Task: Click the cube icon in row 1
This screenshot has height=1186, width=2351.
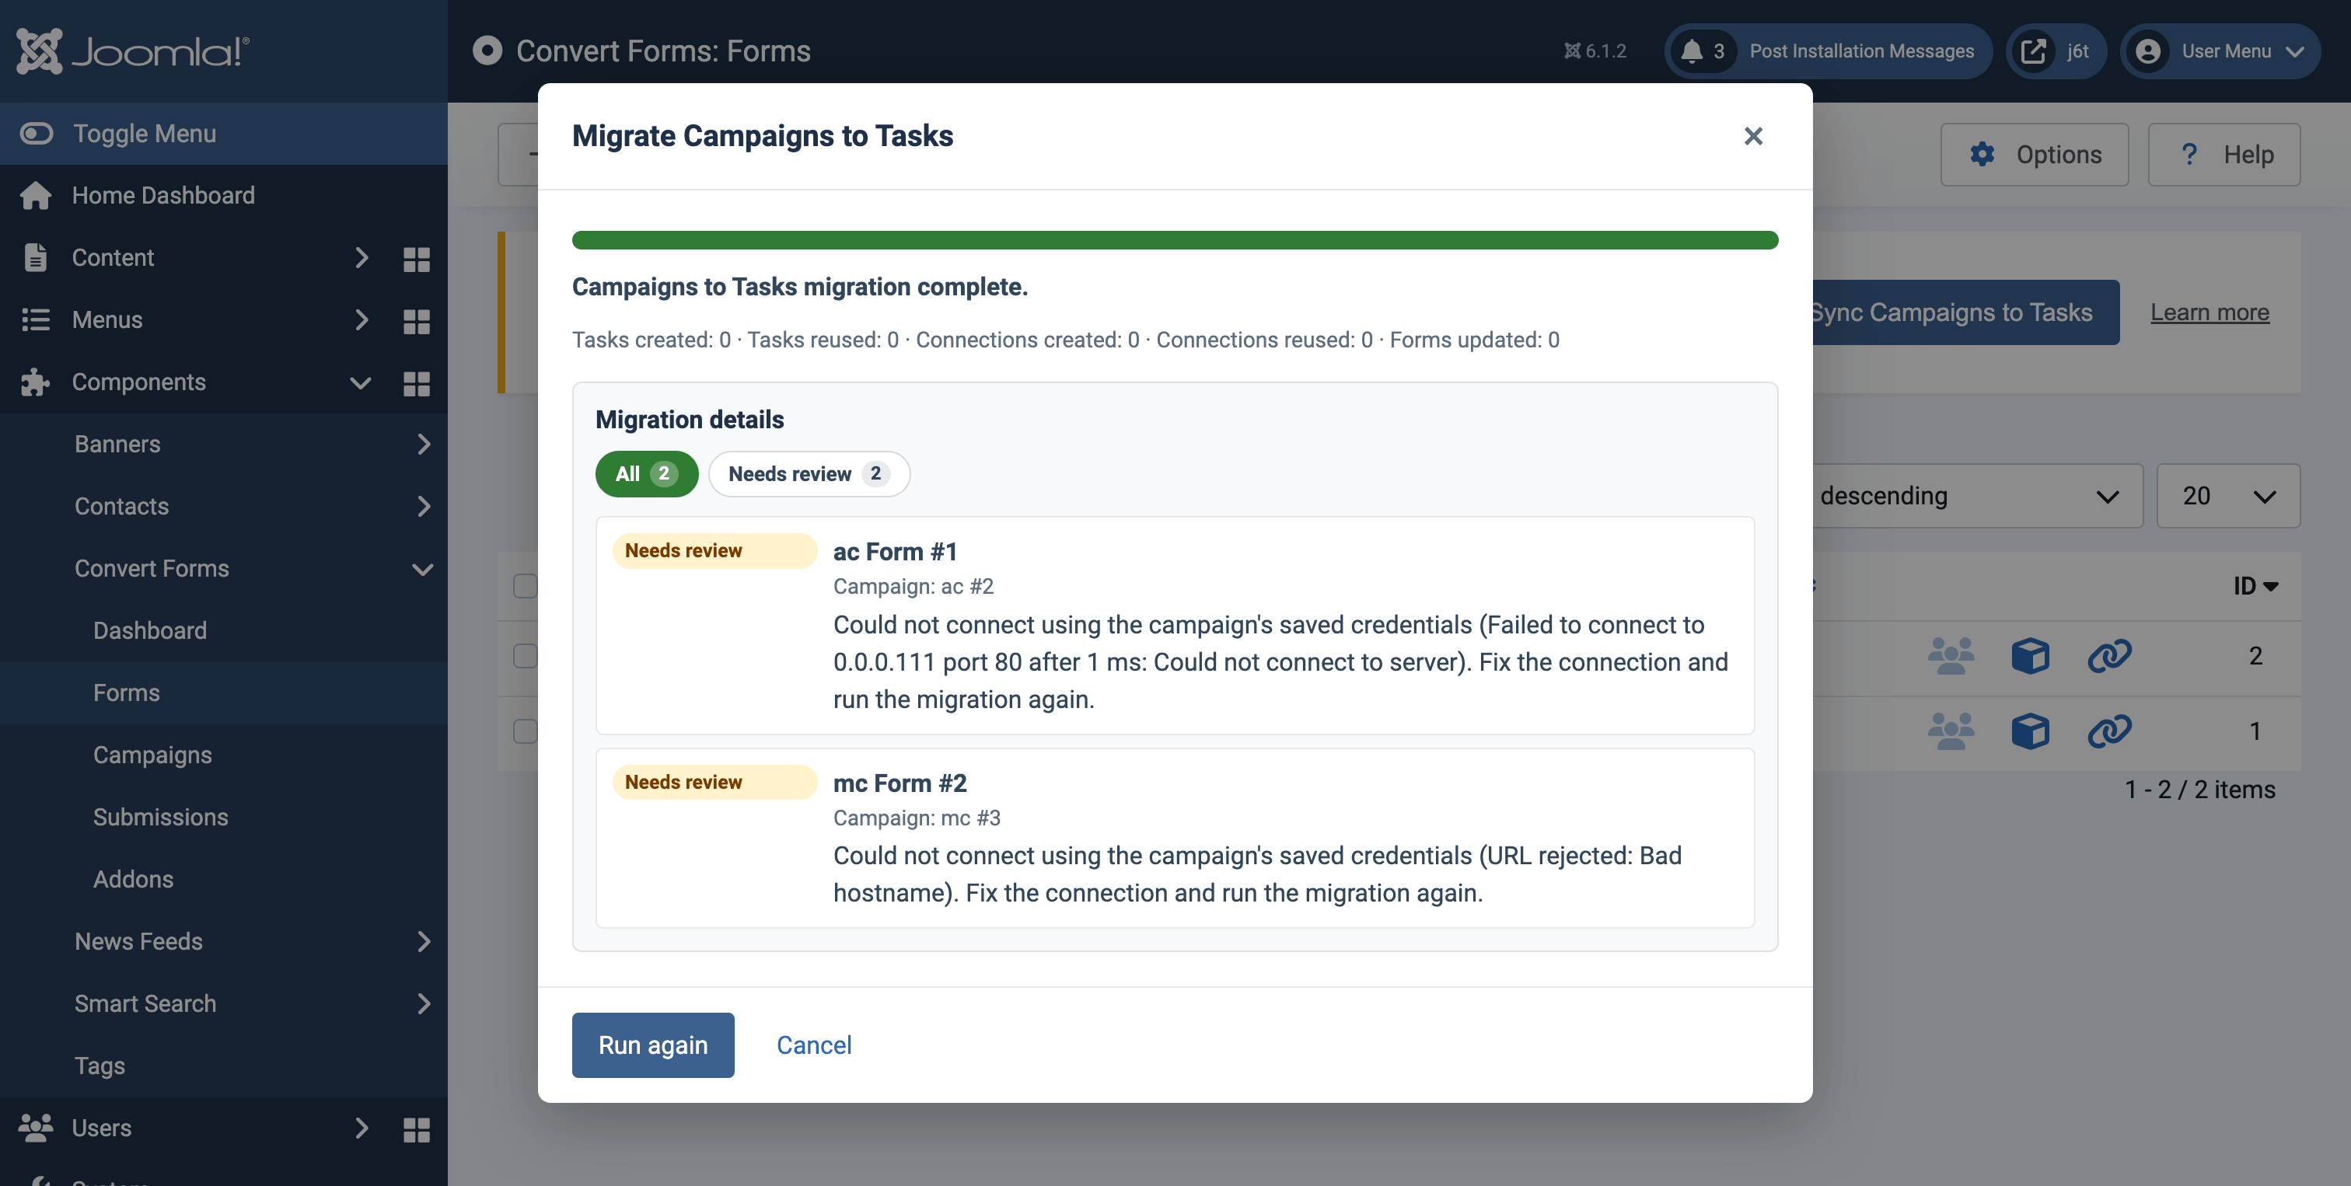Action: point(2030,730)
